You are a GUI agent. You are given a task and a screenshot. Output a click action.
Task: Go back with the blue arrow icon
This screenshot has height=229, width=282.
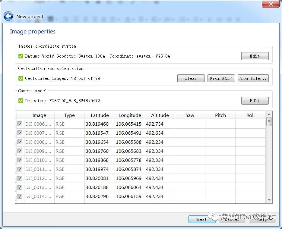point(8,16)
